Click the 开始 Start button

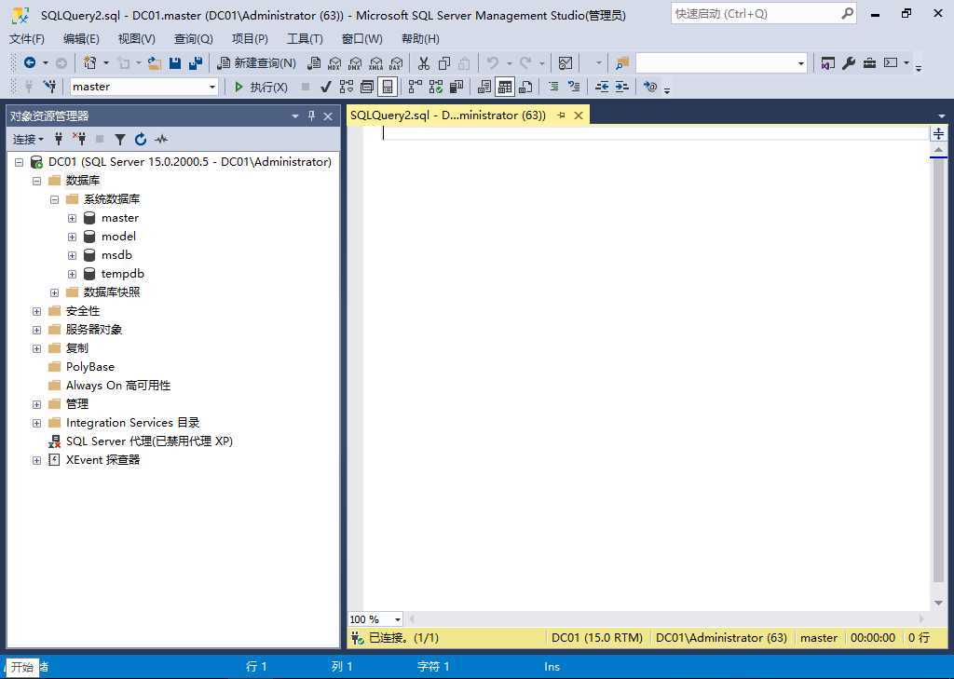(x=22, y=667)
